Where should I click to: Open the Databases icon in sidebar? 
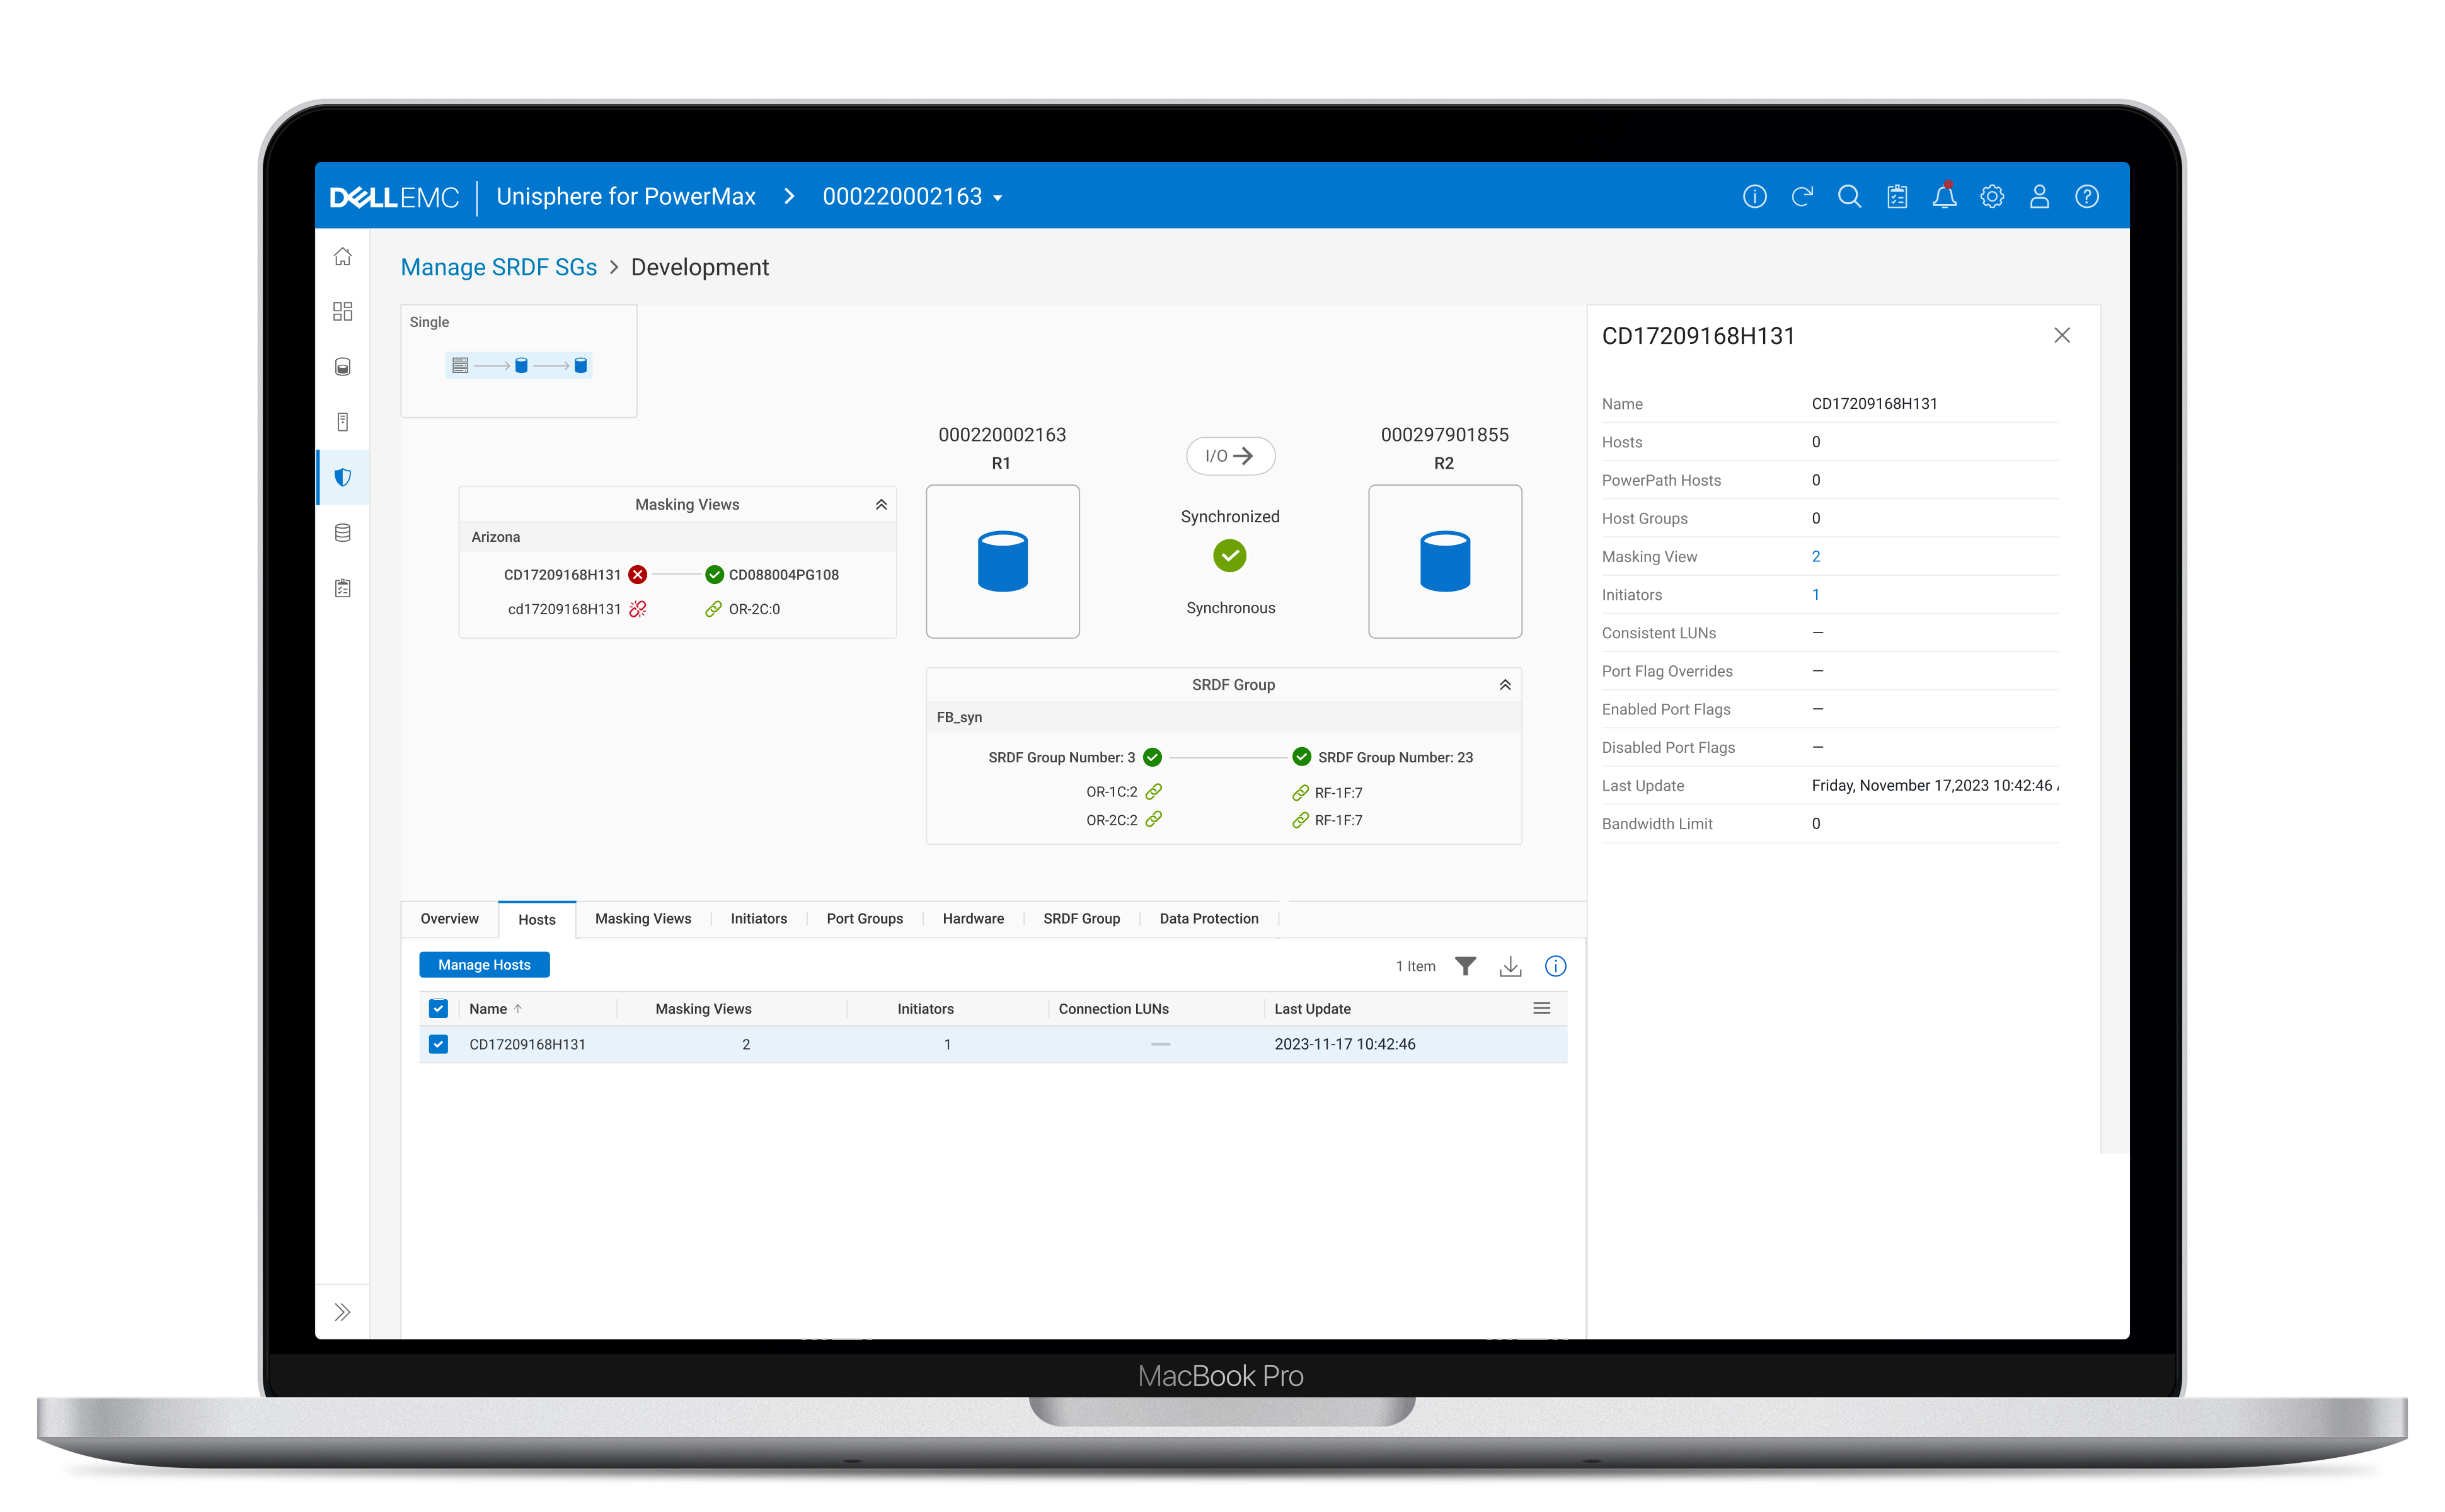pos(342,533)
